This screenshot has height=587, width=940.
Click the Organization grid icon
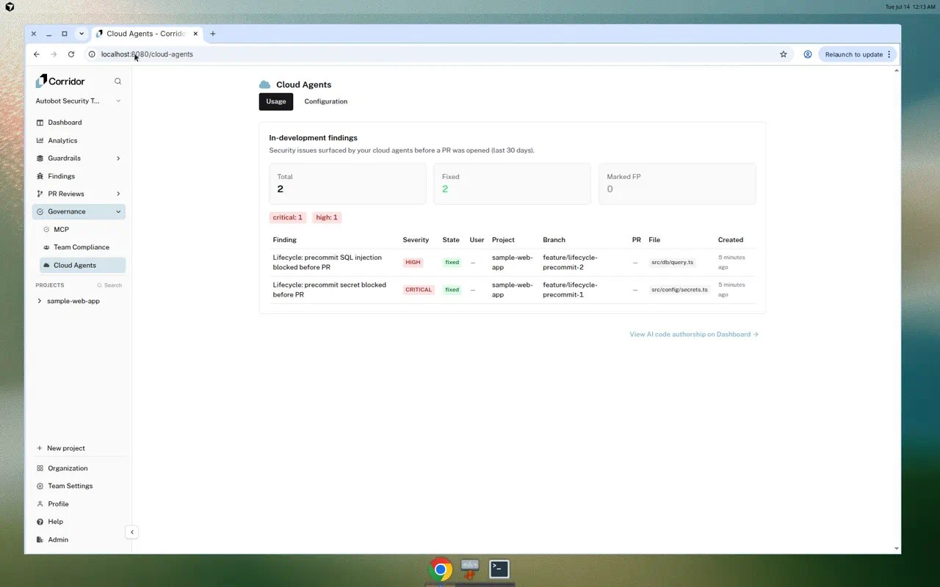pyautogui.click(x=40, y=468)
